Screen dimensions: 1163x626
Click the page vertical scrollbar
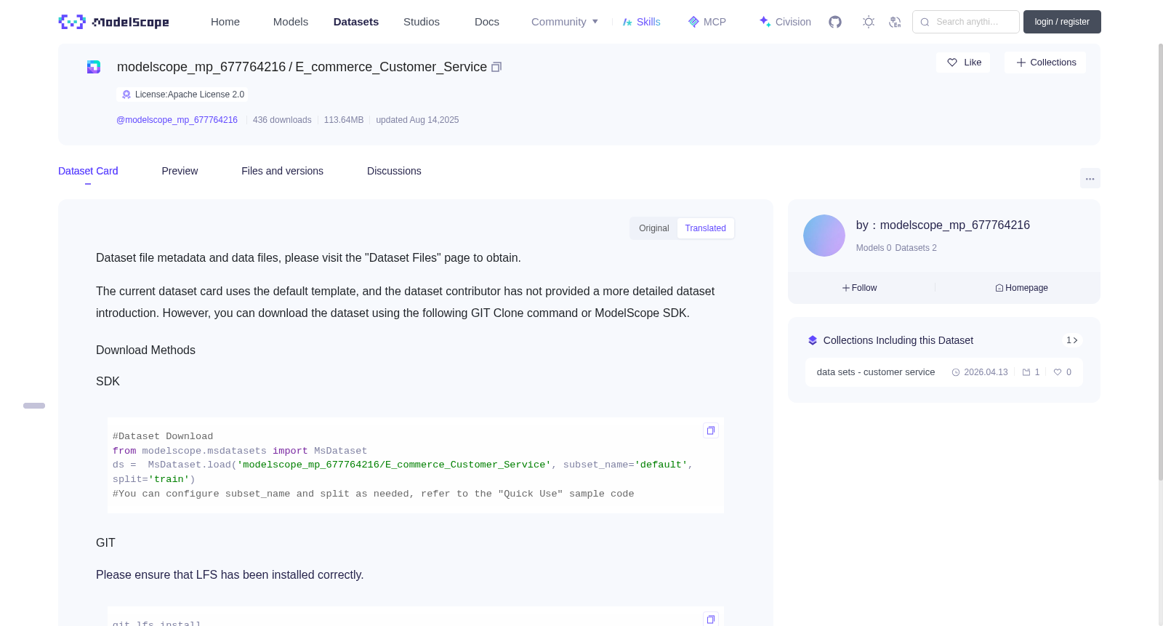tap(1161, 262)
